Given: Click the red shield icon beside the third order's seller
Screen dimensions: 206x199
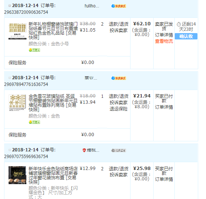Looking at the screenshot, I should click(84, 150).
